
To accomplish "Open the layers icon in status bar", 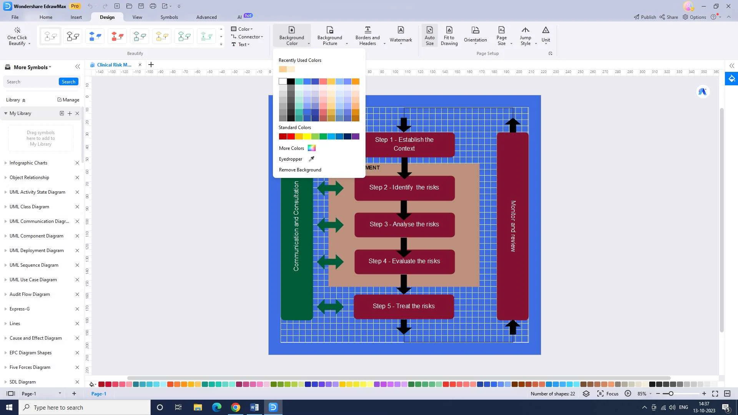I will point(586,393).
